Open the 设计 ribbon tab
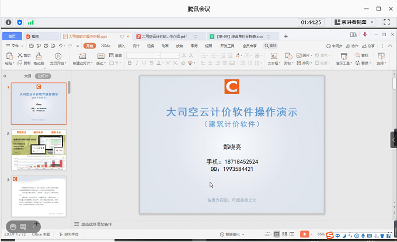This screenshot has width=397, height=242. coord(136,45)
